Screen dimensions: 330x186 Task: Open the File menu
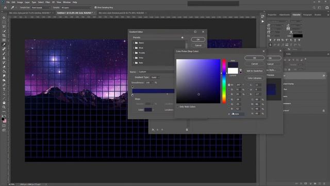[8, 2]
